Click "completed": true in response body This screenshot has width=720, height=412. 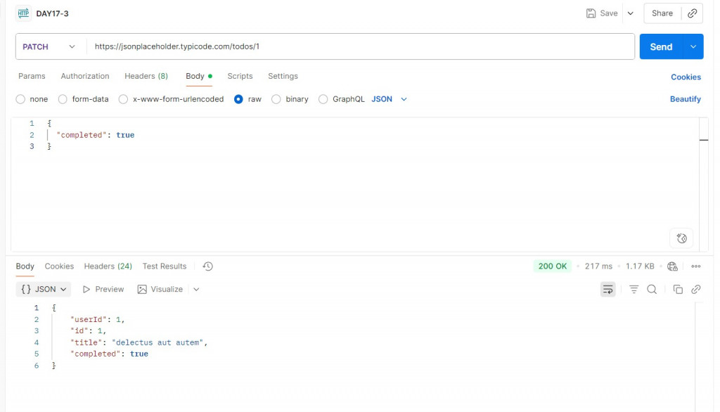click(x=109, y=354)
